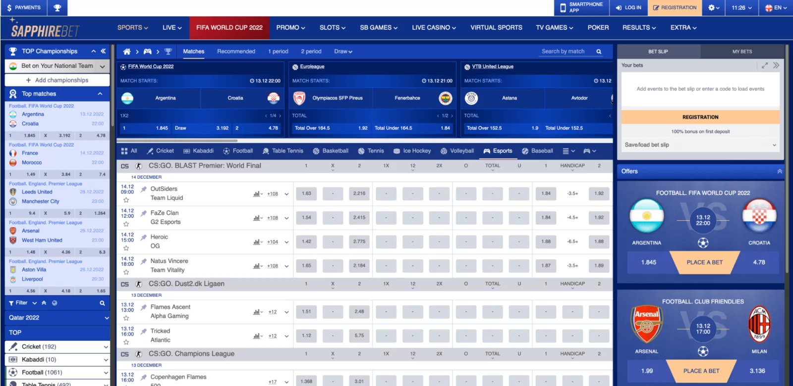This screenshot has height=386, width=793.
Task: Click the pin icon beside OutSiders
Action: pos(144,189)
